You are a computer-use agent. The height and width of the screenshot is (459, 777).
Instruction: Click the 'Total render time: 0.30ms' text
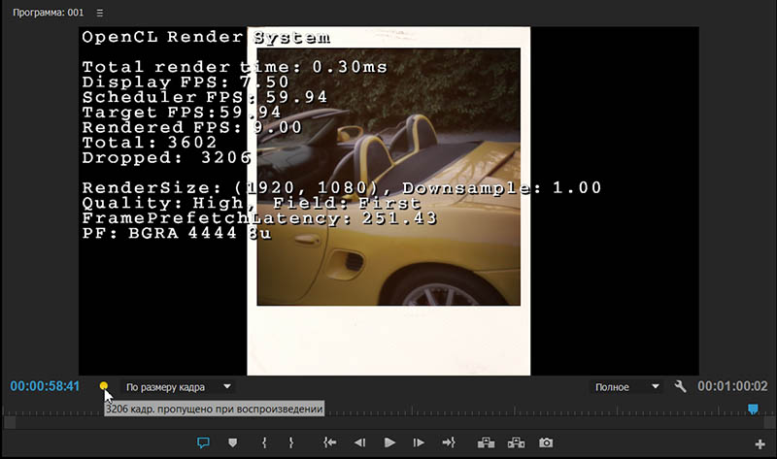click(x=234, y=67)
